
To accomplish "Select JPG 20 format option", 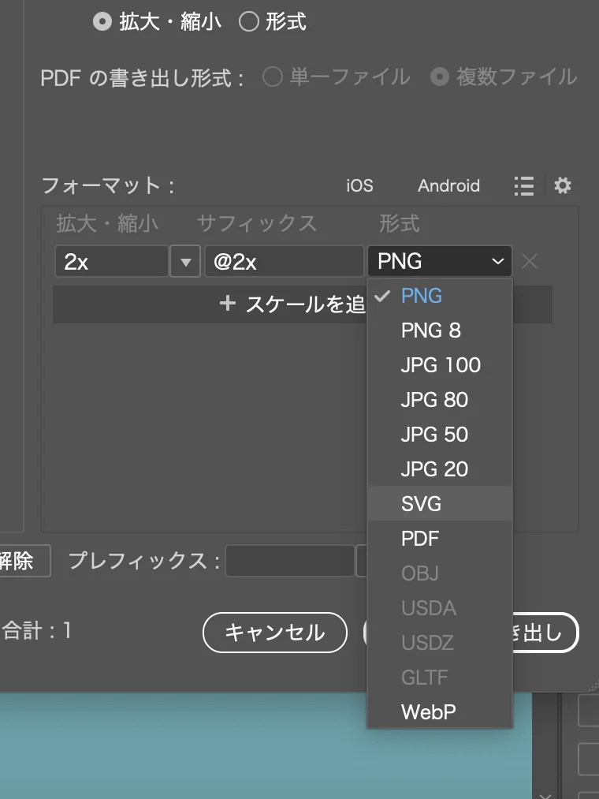I will [434, 469].
